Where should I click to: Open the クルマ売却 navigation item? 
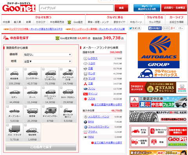click(x=155, y=22)
